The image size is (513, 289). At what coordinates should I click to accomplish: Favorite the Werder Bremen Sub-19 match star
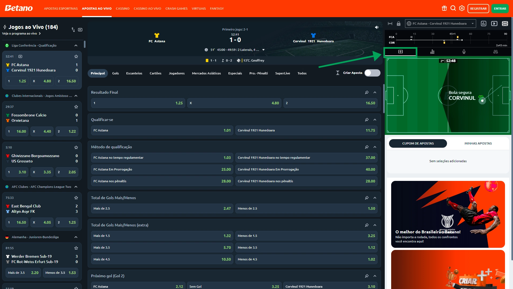pyautogui.click(x=76, y=248)
